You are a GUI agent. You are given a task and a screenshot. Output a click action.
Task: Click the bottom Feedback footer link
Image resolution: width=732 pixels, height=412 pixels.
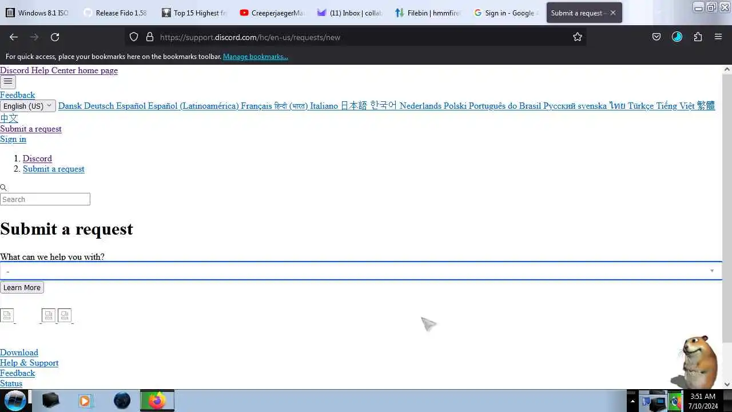17,373
